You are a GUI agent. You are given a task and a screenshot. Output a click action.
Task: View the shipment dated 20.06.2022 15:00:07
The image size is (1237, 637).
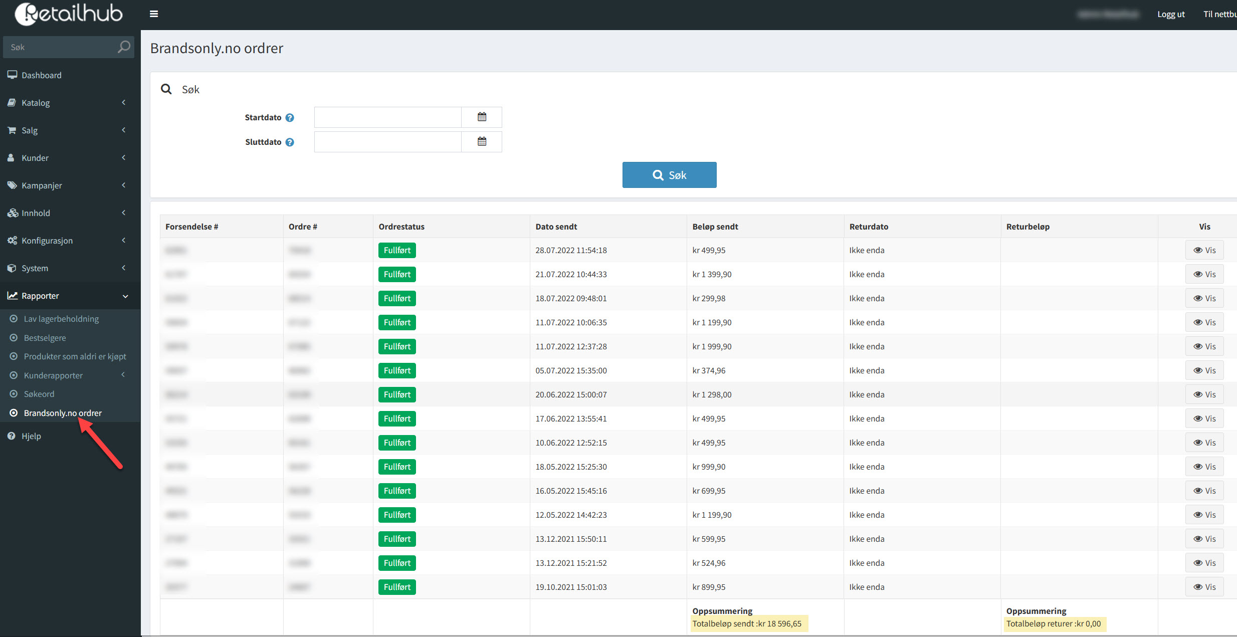[1204, 394]
